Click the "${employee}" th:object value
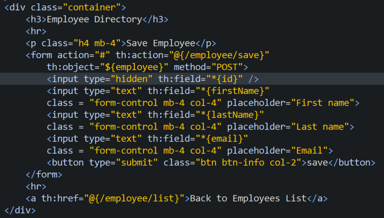384x218 pixels. 134,67
